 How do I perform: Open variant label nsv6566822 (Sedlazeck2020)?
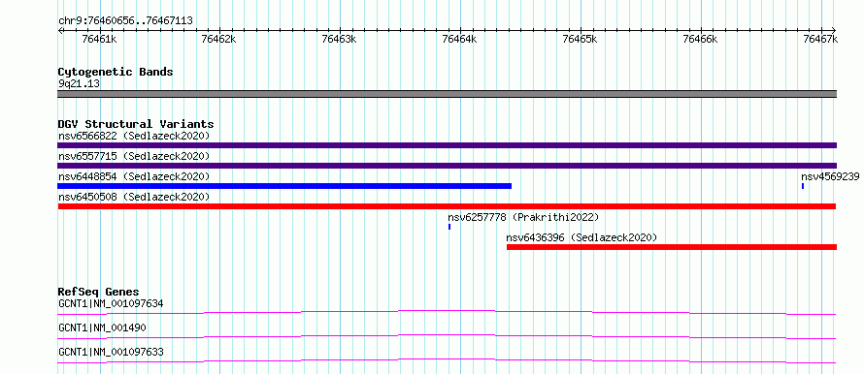[134, 136]
